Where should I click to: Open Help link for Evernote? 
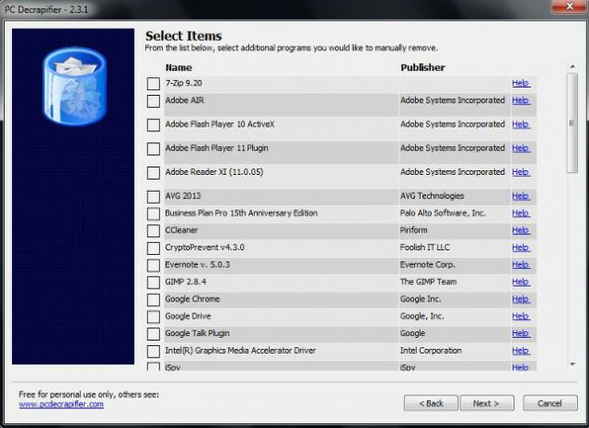click(x=521, y=265)
